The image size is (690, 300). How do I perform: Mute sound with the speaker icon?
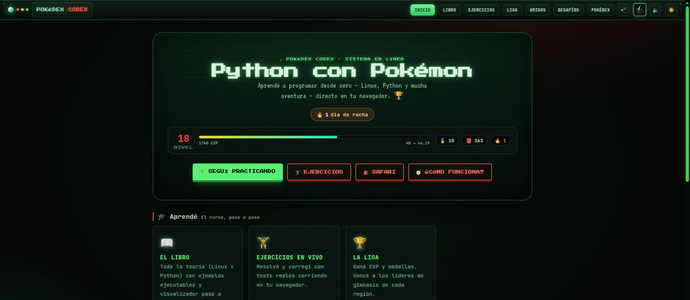tap(655, 10)
